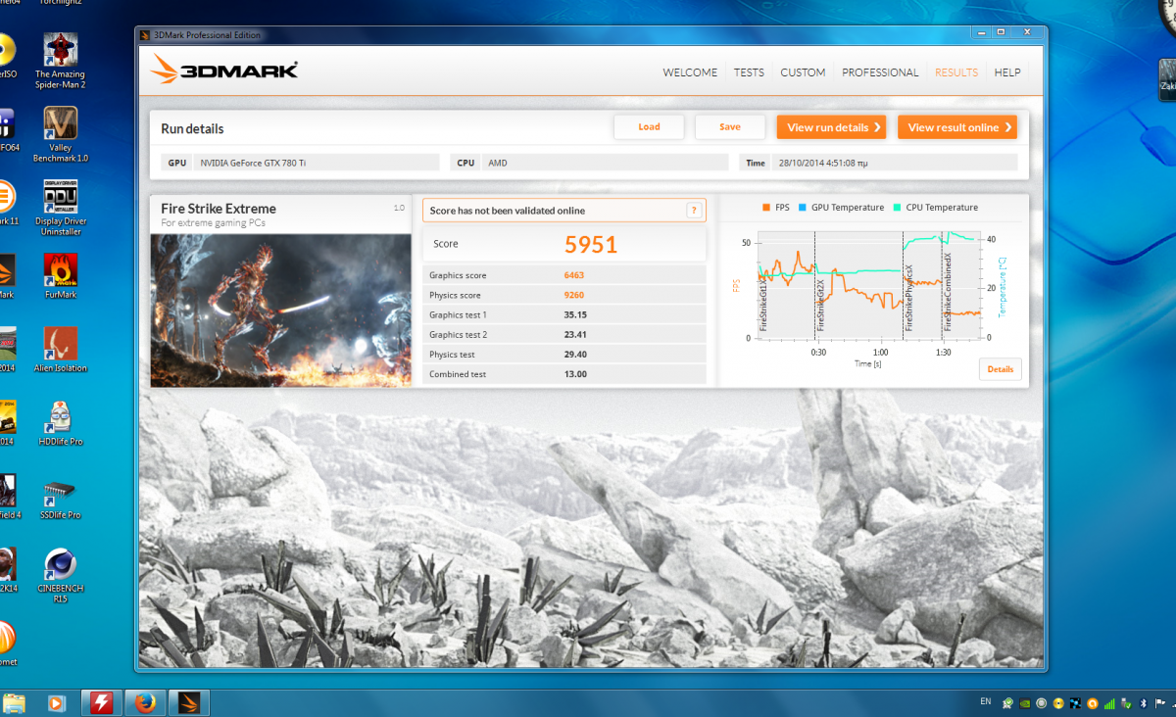The width and height of the screenshot is (1176, 717).
Task: Click Combined test value 13.00
Action: point(575,374)
